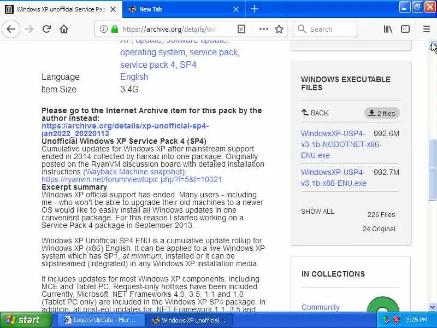Screen dimensions: 437x328
Task: Open the Firefox home page
Action: coord(64,29)
